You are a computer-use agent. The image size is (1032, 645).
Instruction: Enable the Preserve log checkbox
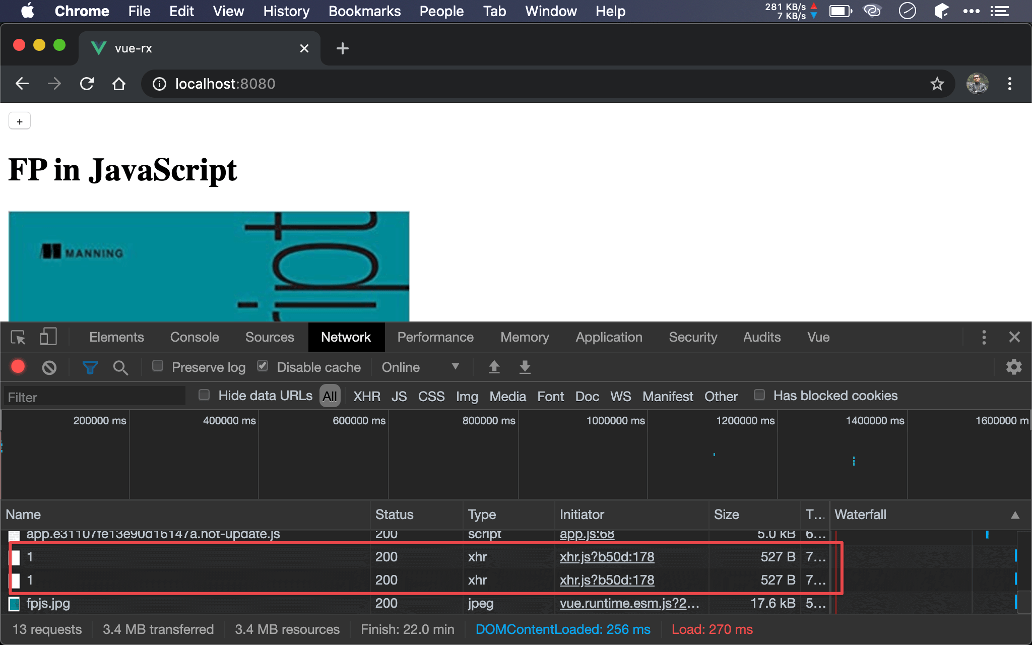click(158, 366)
